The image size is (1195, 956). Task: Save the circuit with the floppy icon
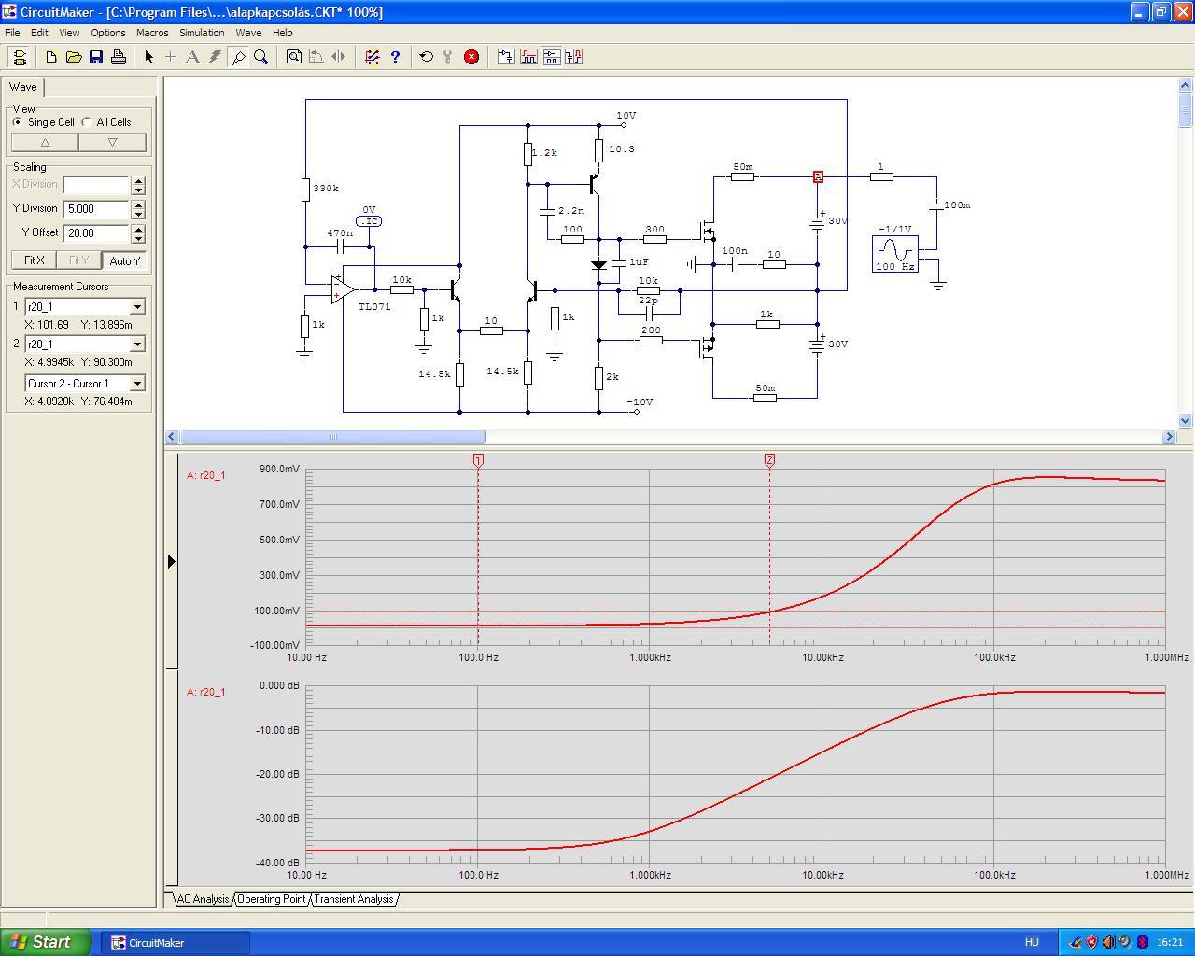pos(96,57)
